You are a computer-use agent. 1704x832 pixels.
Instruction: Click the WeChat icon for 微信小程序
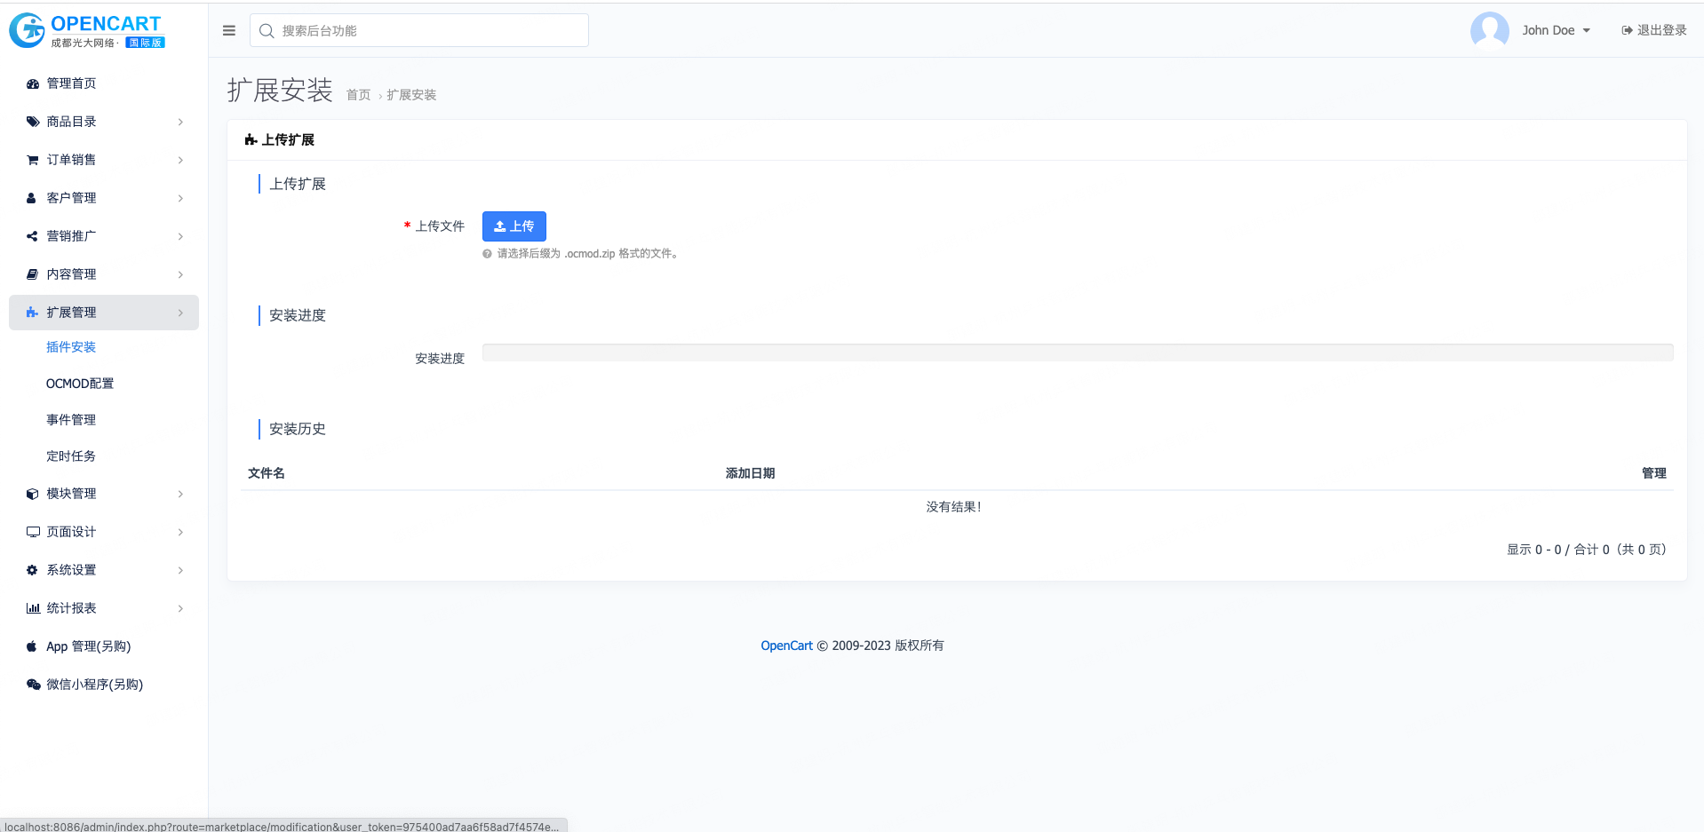click(x=33, y=685)
